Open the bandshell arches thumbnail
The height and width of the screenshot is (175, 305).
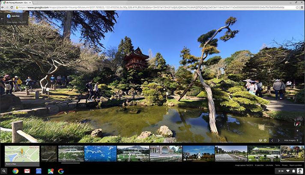point(166,154)
